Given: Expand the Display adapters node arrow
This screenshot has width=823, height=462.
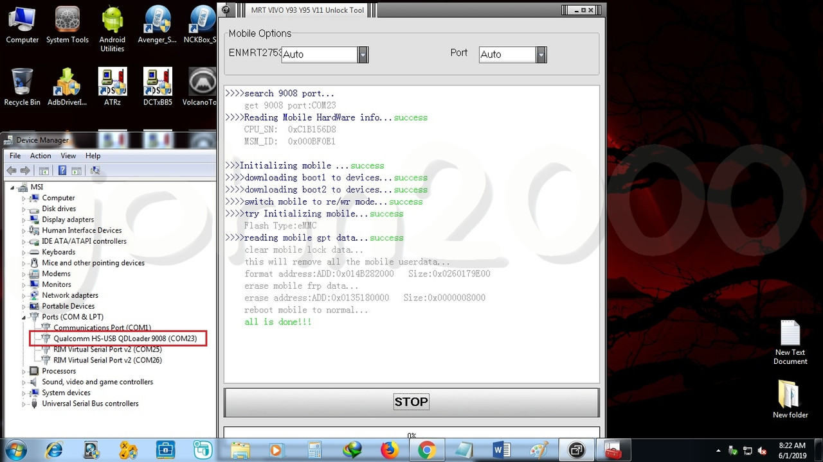Looking at the screenshot, I should click(24, 220).
